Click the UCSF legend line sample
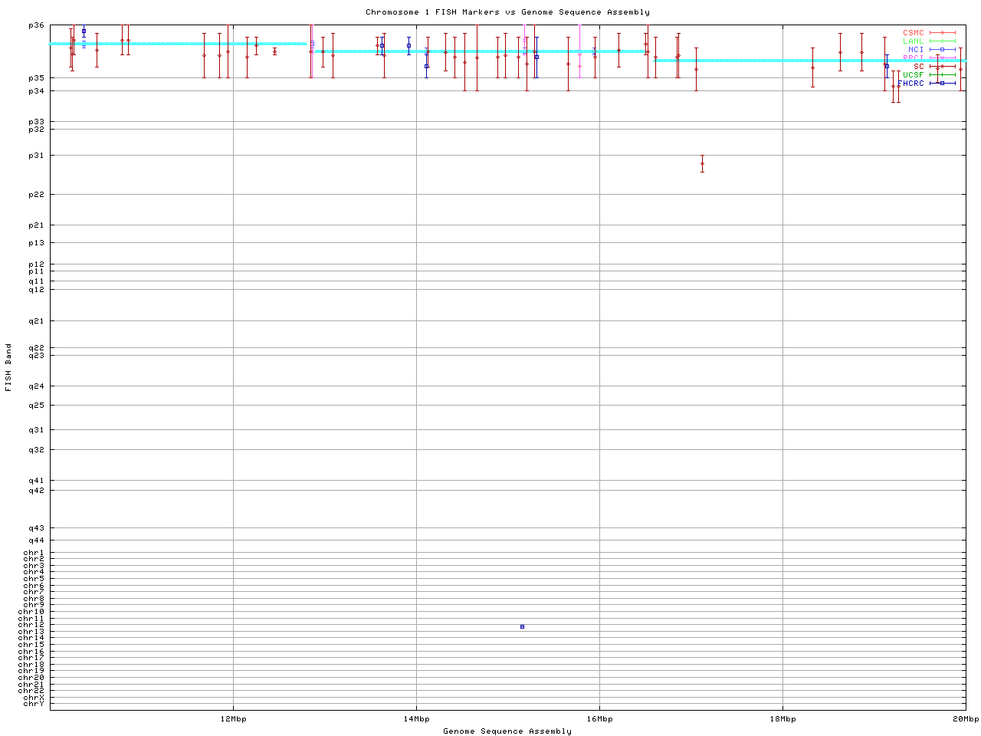 942,75
